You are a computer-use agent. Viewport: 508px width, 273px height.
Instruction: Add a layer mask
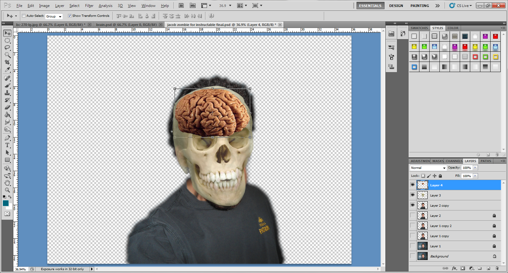click(463, 268)
